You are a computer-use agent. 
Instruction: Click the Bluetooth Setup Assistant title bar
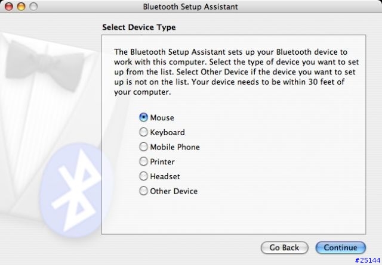tap(190, 7)
